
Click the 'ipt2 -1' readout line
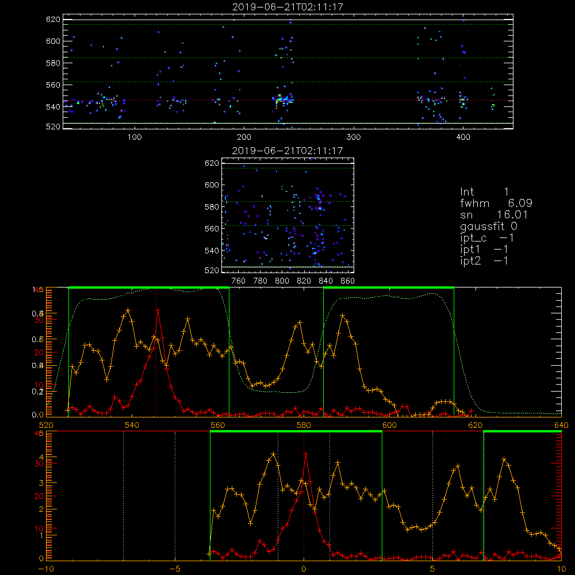(x=484, y=260)
